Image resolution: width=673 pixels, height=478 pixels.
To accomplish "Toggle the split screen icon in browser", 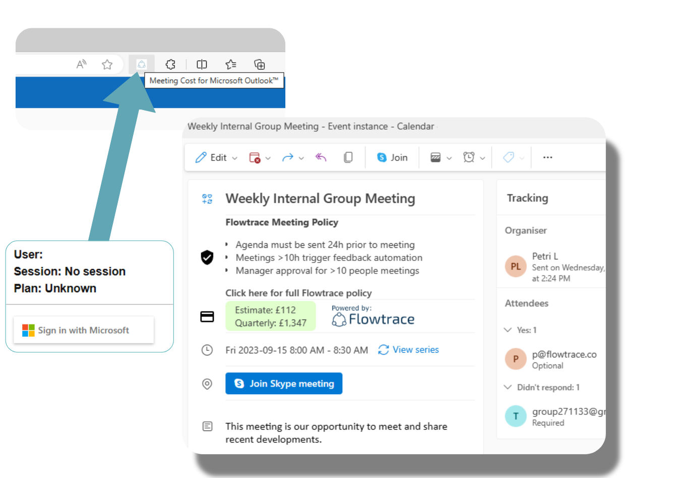I will click(202, 64).
